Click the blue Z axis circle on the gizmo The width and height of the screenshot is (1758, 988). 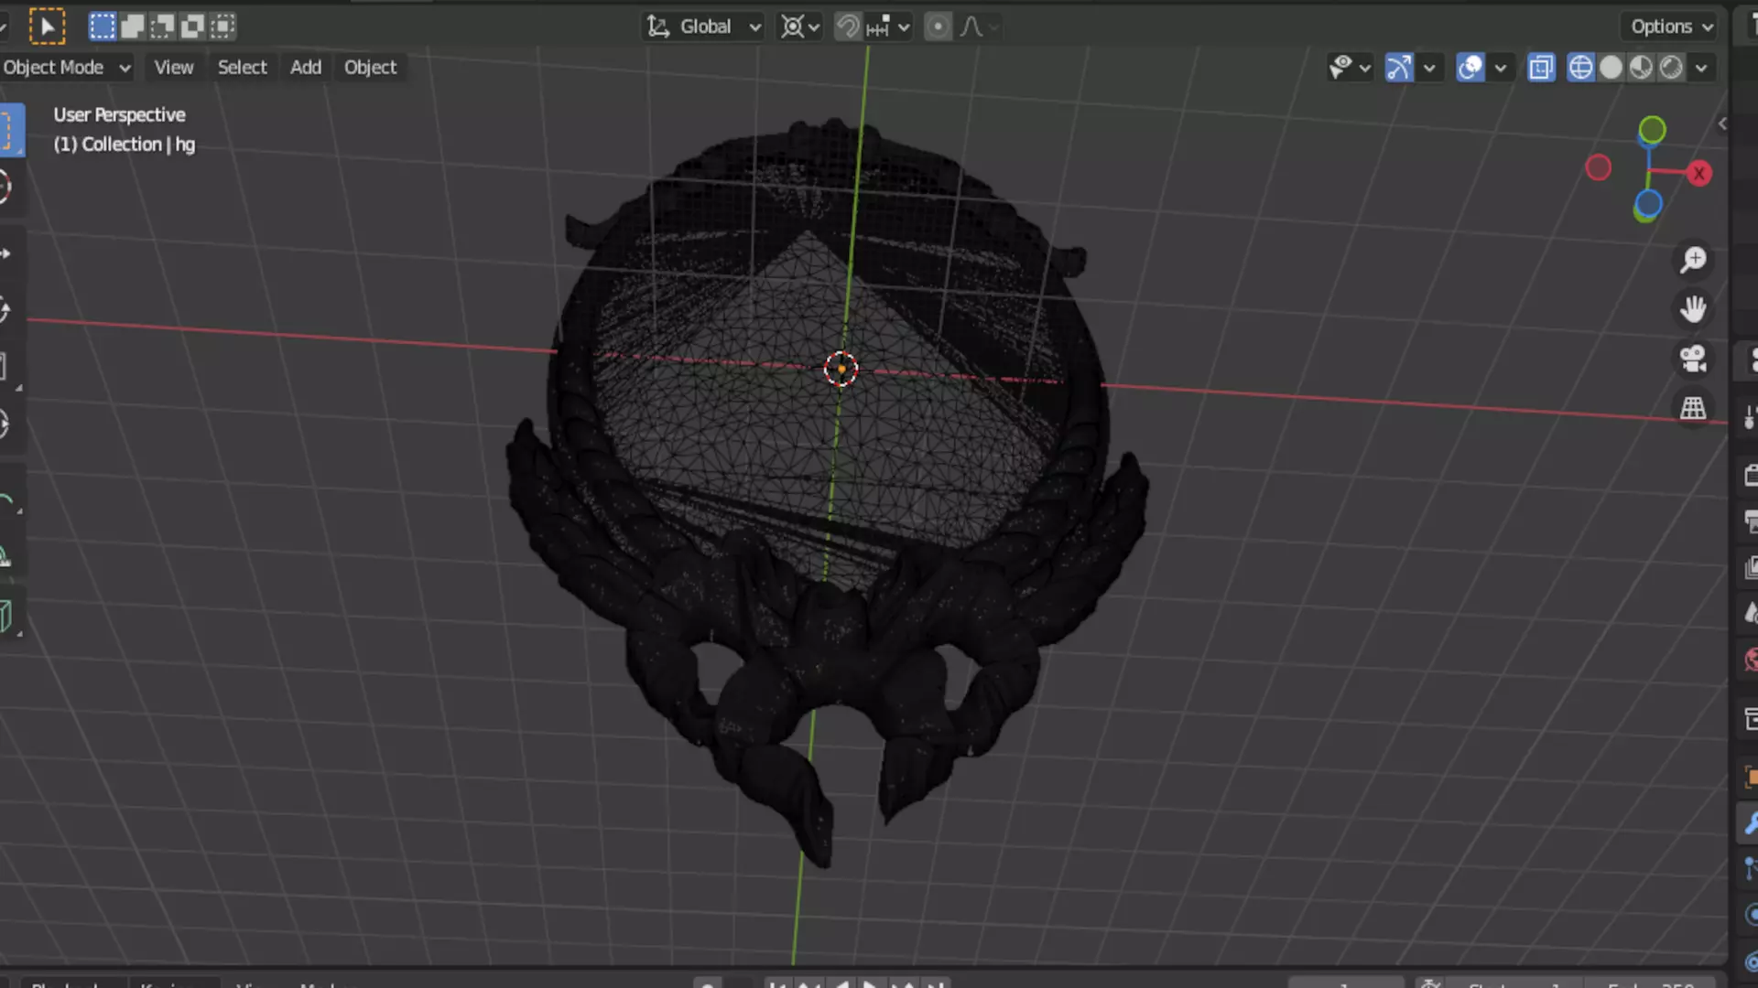[x=1648, y=204]
